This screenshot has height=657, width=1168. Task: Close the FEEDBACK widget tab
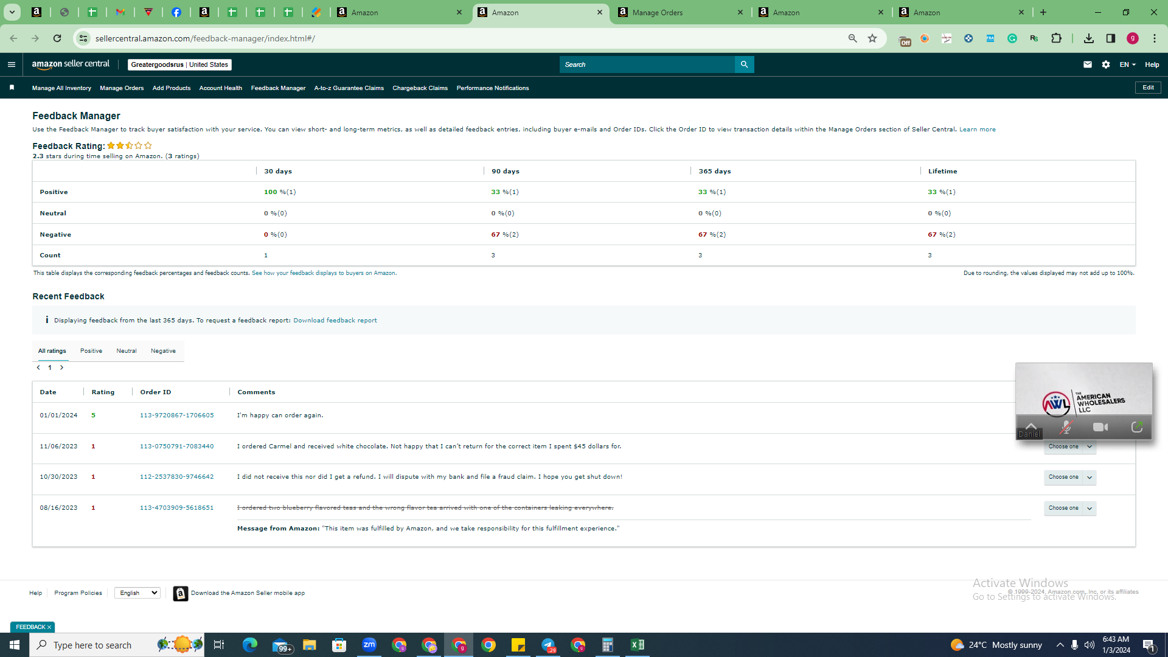point(49,627)
